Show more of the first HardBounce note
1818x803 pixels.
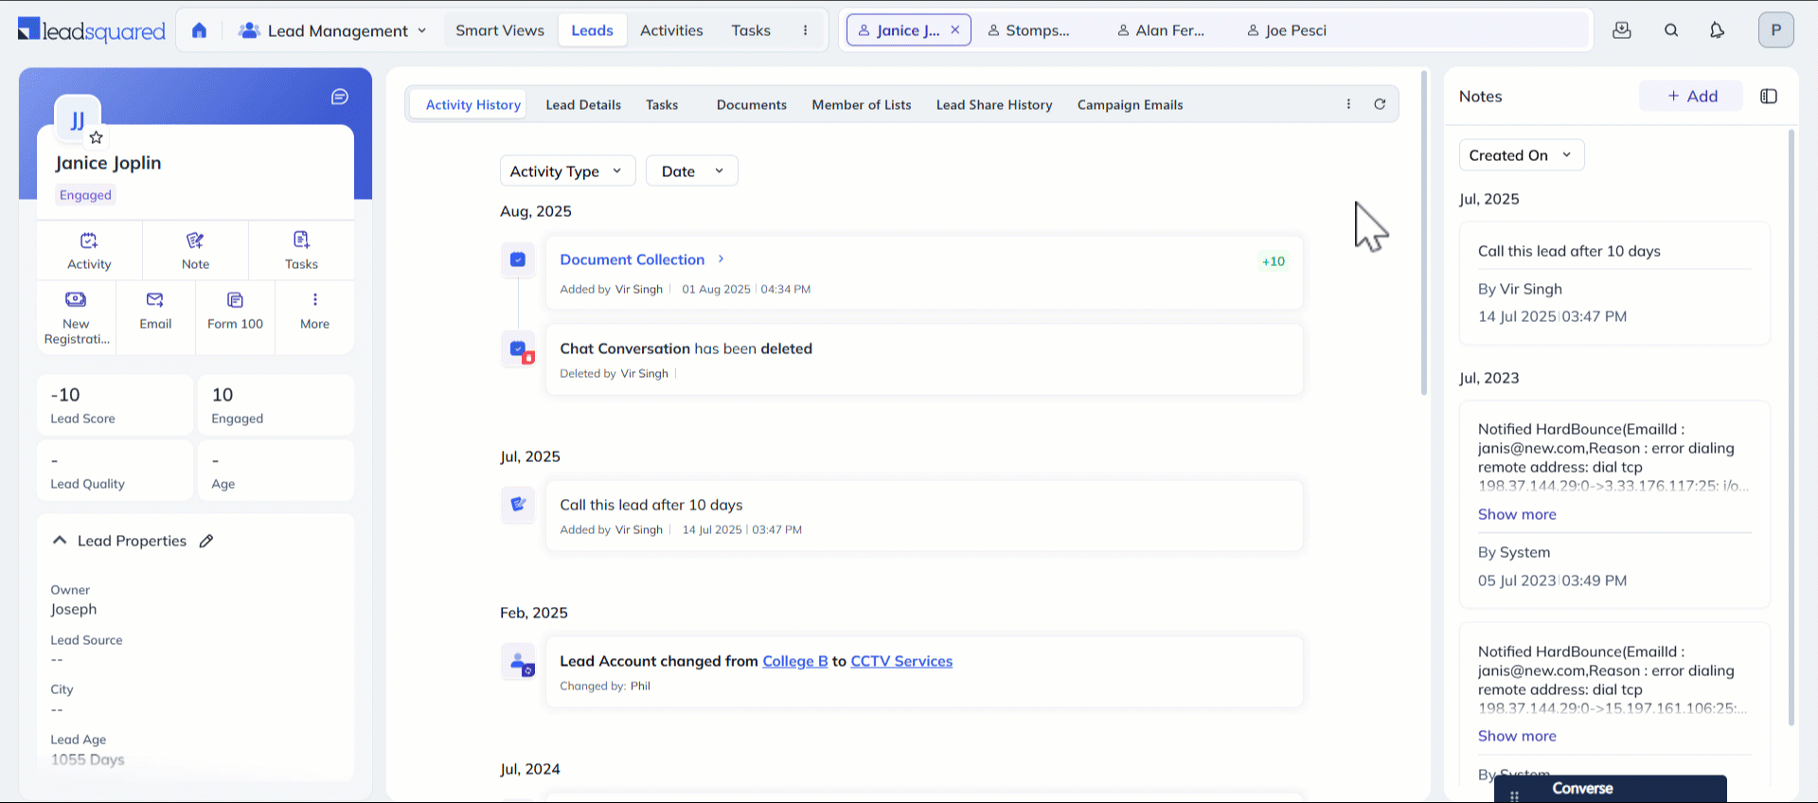pos(1517,514)
